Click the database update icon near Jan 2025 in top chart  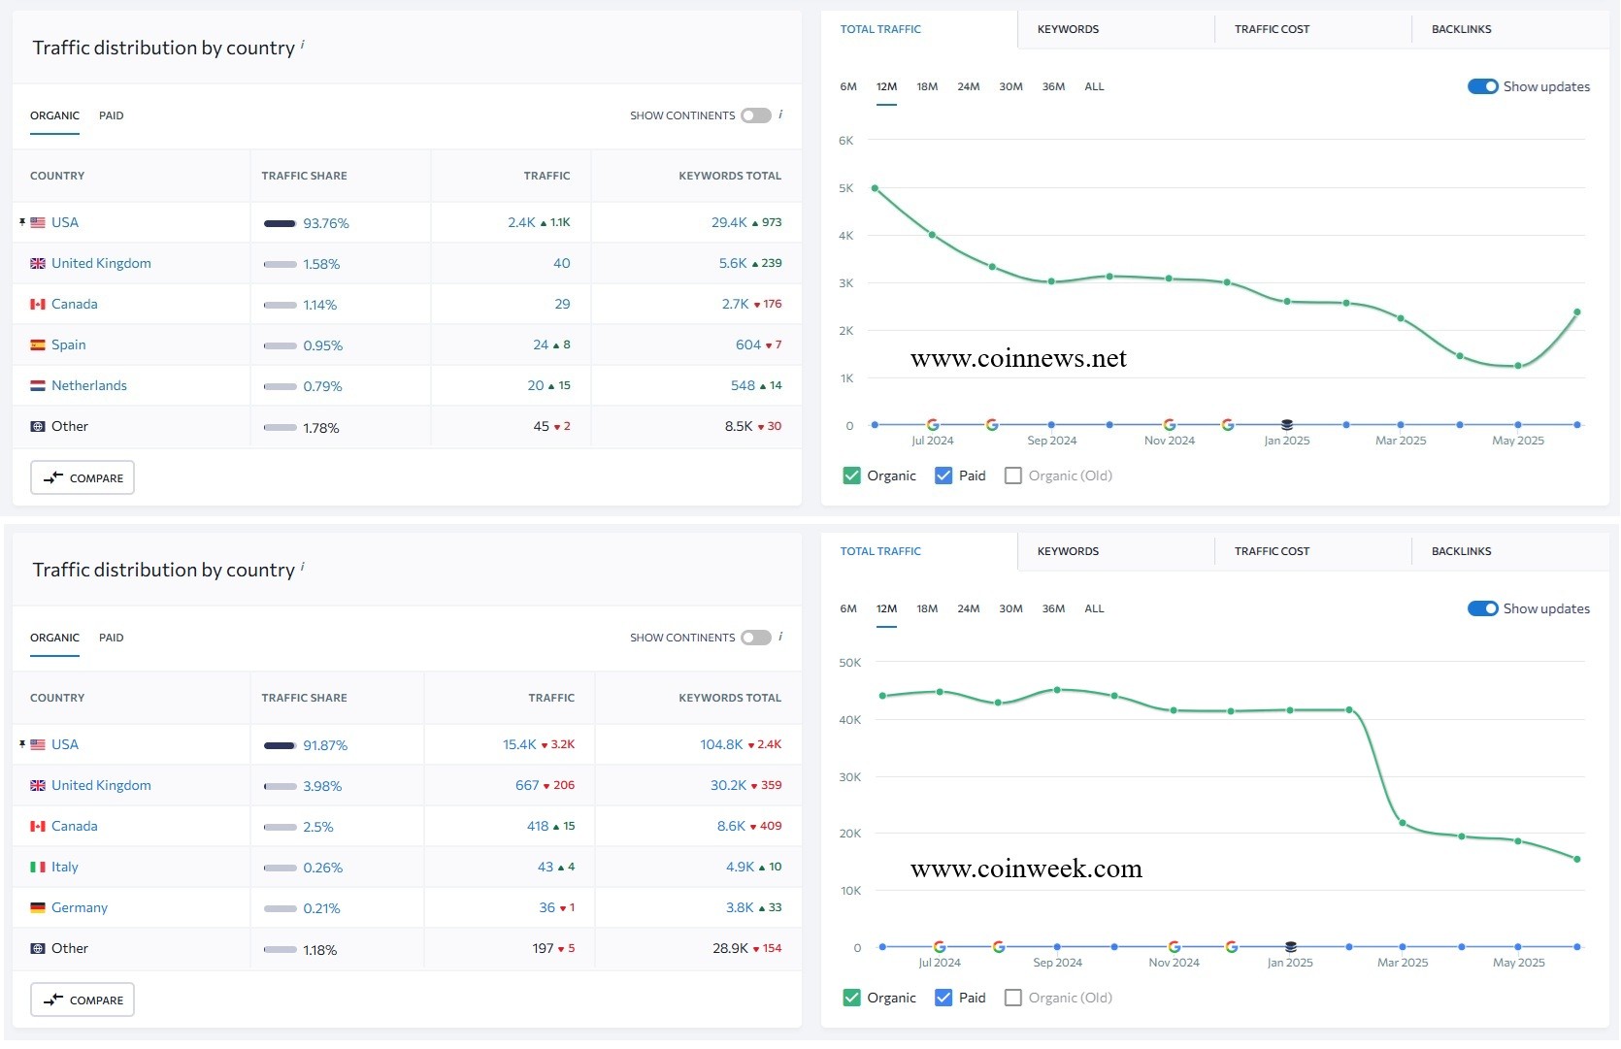click(1287, 425)
